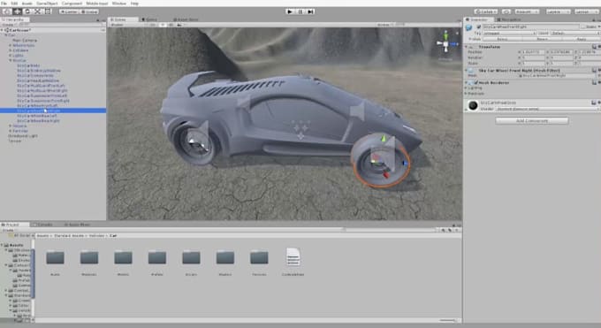This screenshot has width=601, height=328.
Task: Open the GameObject menu
Action: tap(47, 3)
